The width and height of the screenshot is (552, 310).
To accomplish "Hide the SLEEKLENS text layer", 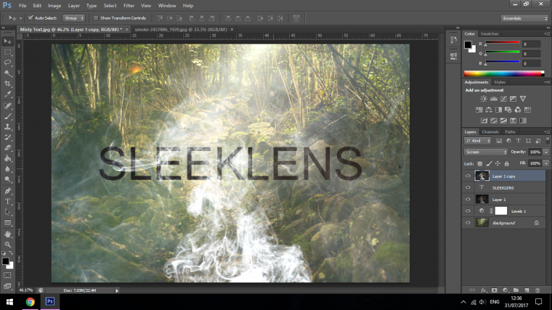I will (468, 187).
